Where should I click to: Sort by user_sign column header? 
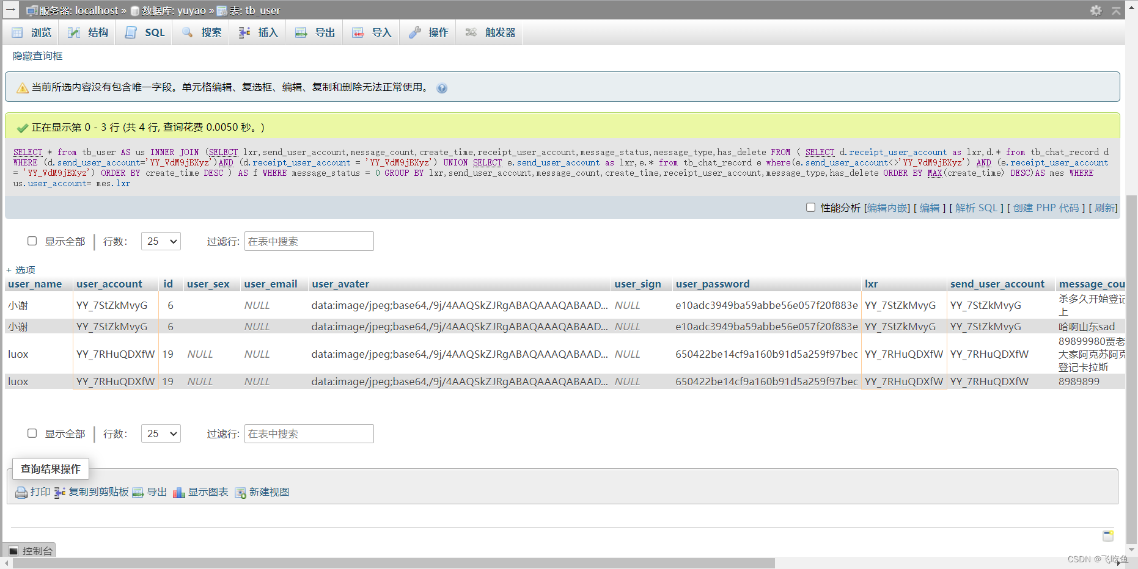coord(638,284)
